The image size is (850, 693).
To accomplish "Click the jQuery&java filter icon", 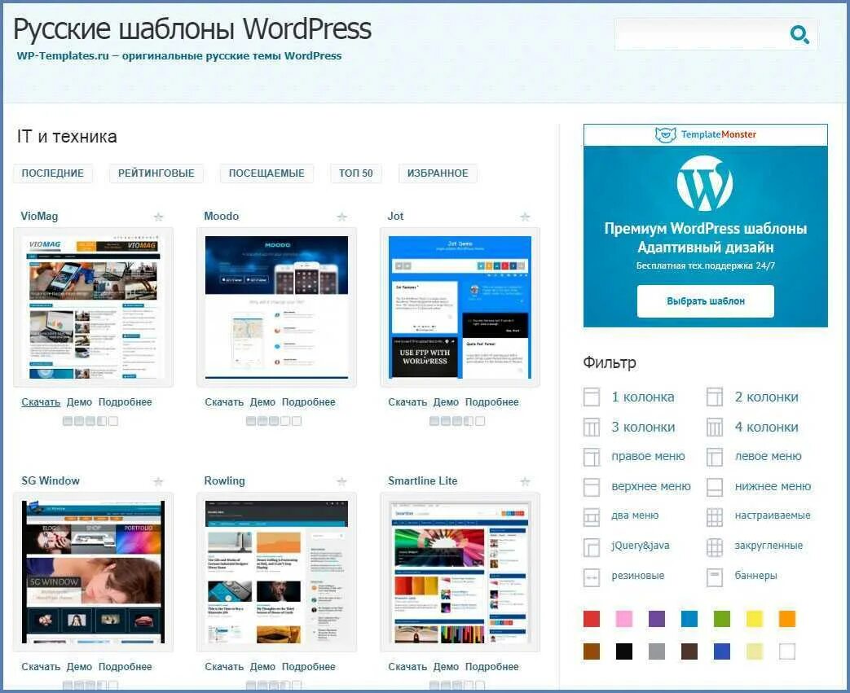I will pos(592,547).
